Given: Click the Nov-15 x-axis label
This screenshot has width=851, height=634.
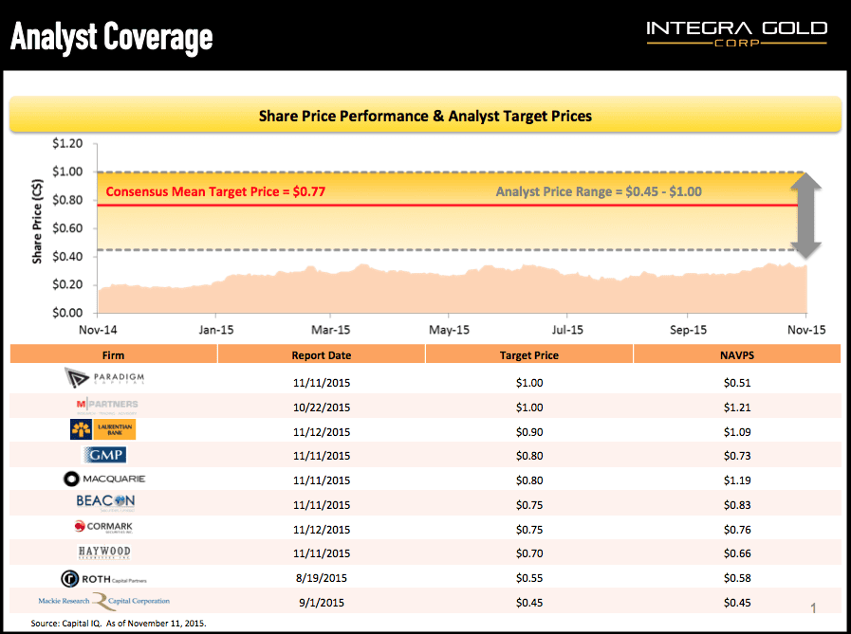Looking at the screenshot, I should [806, 330].
